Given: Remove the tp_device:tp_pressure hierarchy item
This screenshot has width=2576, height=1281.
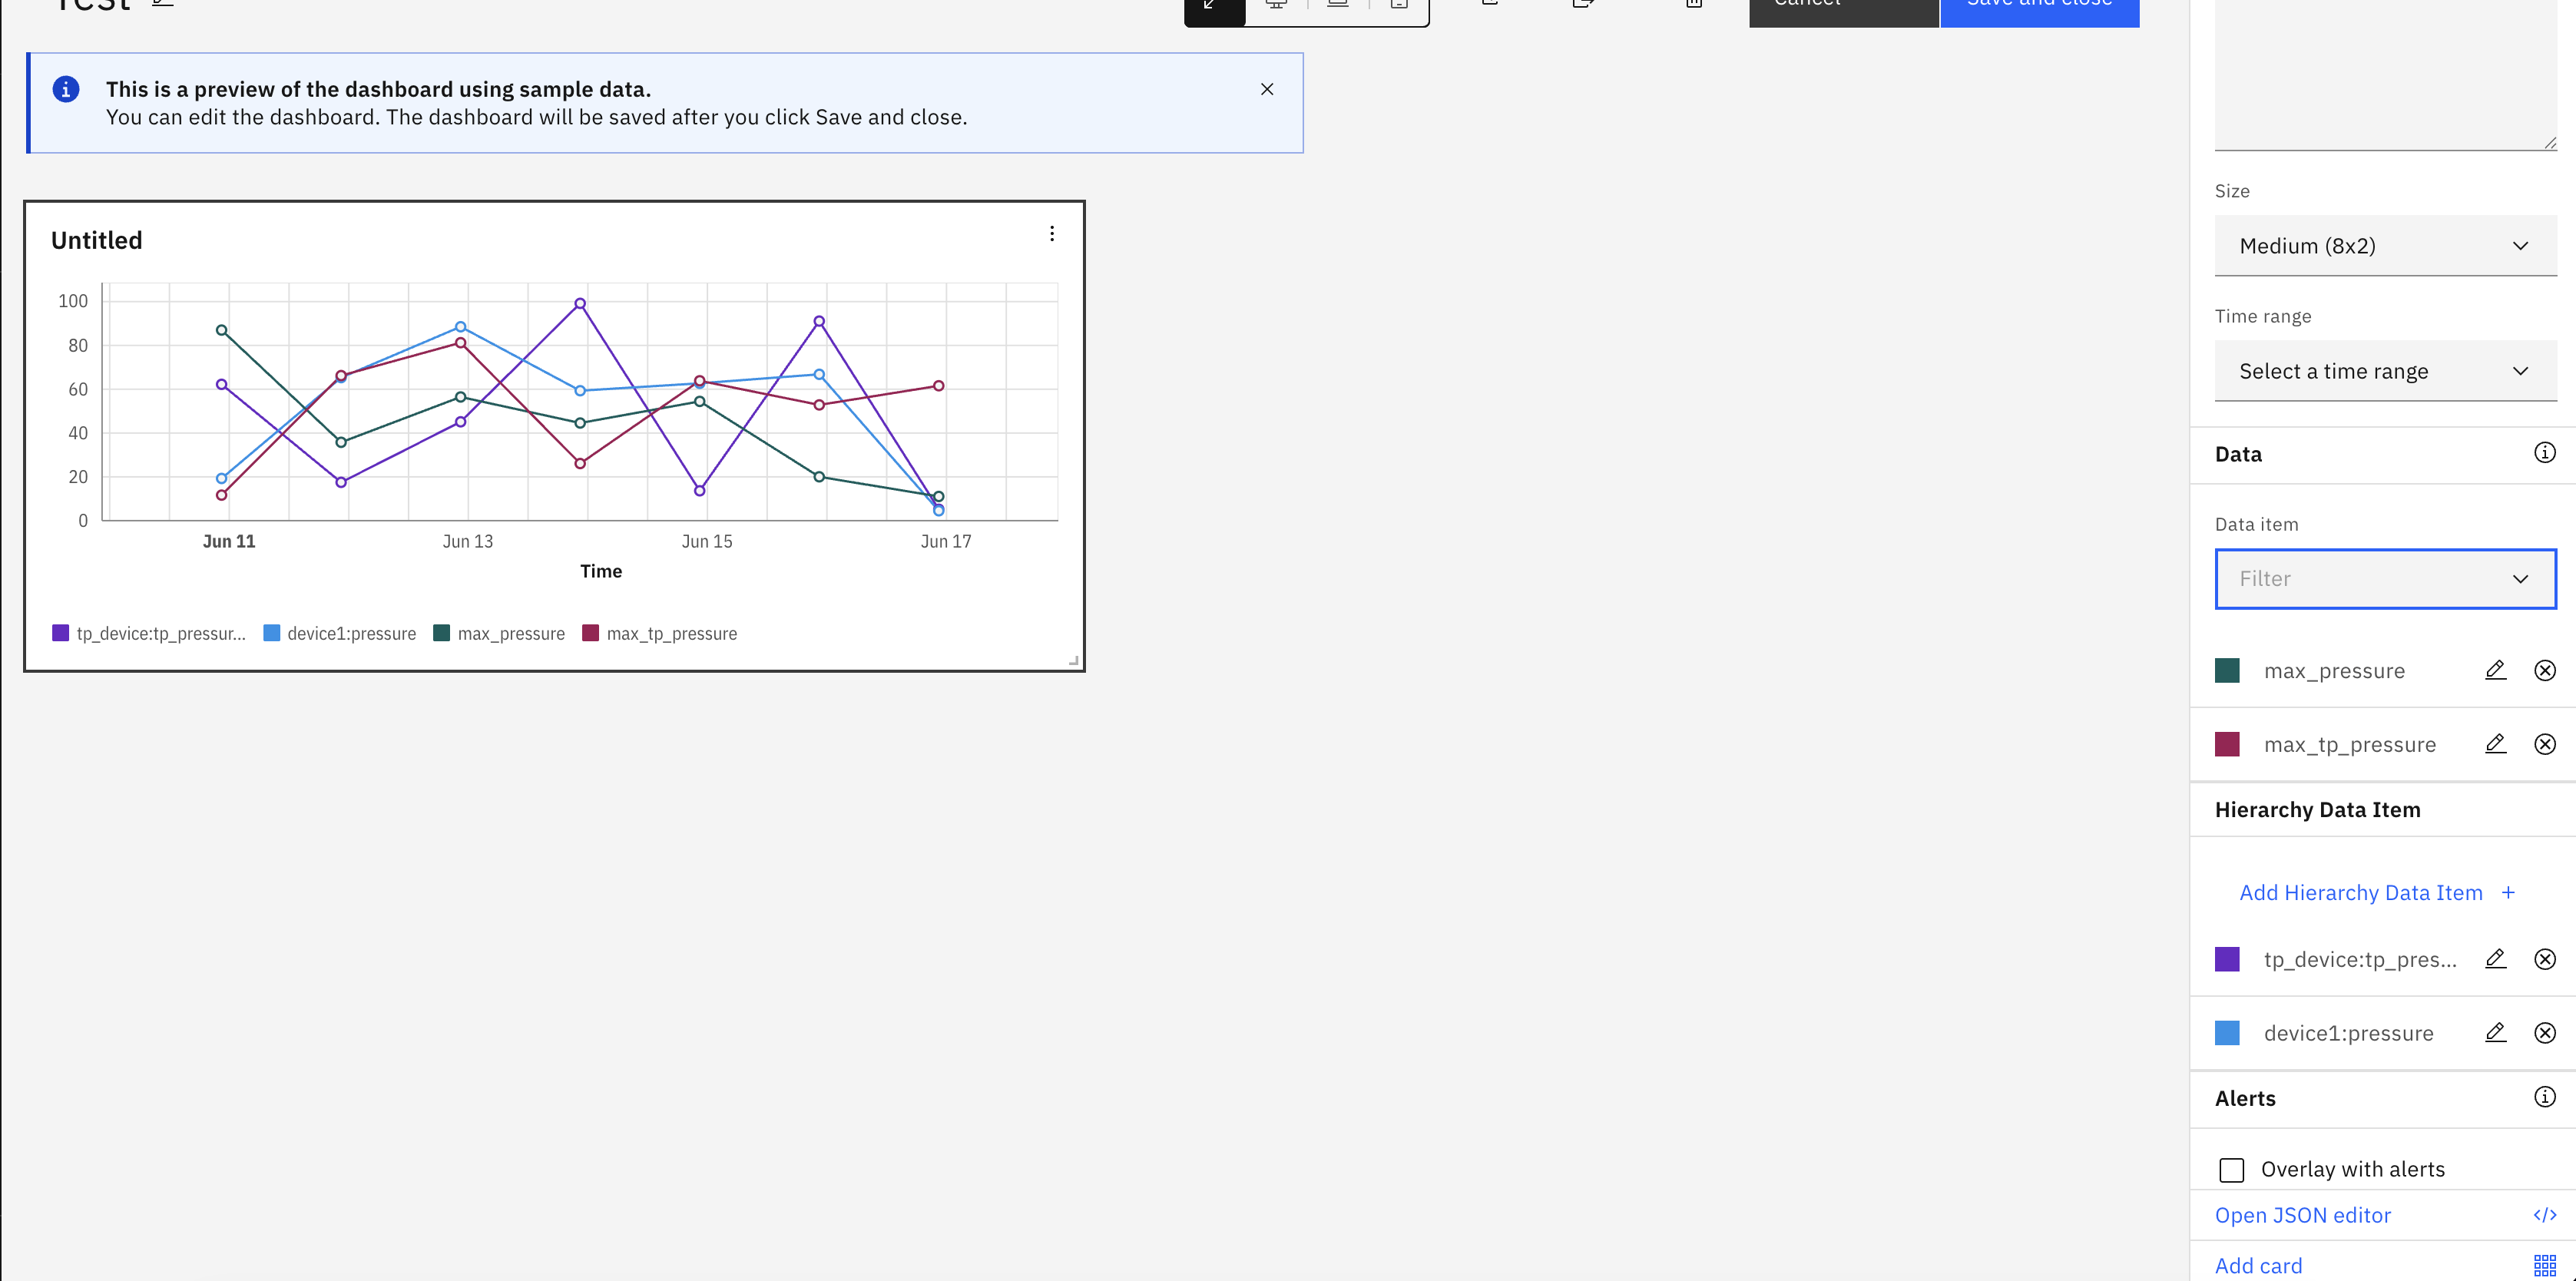Looking at the screenshot, I should click(x=2545, y=959).
